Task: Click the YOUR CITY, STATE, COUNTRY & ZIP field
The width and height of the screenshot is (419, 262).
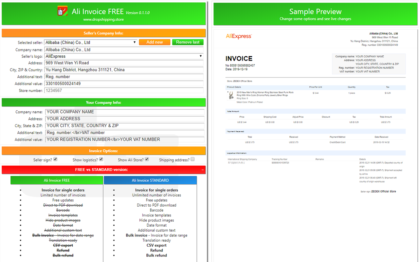Action: point(125,126)
